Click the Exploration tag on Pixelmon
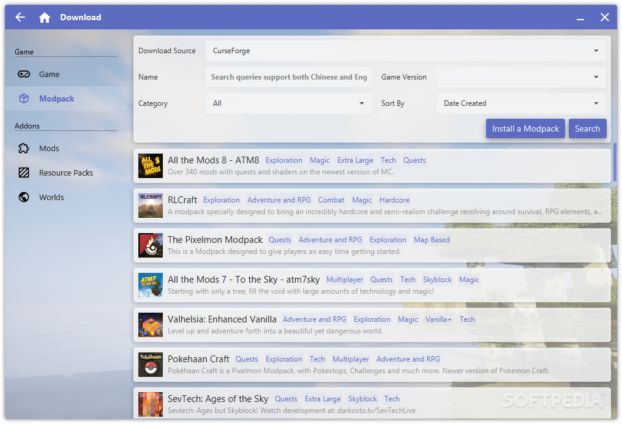This screenshot has width=622, height=424. (x=388, y=239)
